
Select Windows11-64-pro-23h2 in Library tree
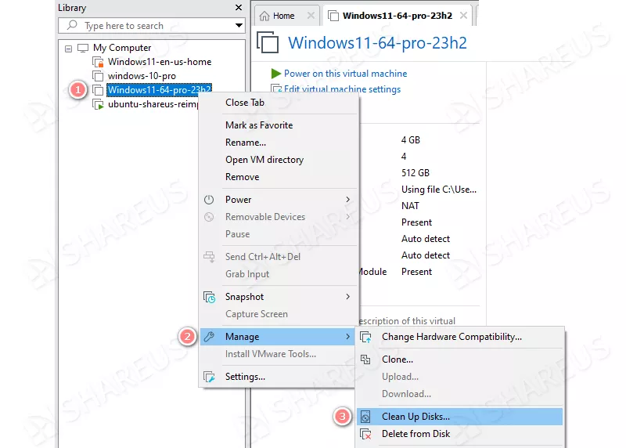coord(159,90)
